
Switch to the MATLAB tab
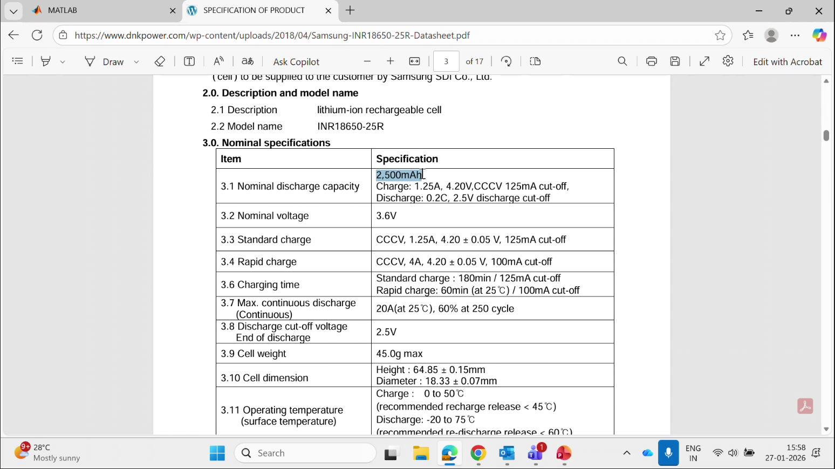[102, 11]
